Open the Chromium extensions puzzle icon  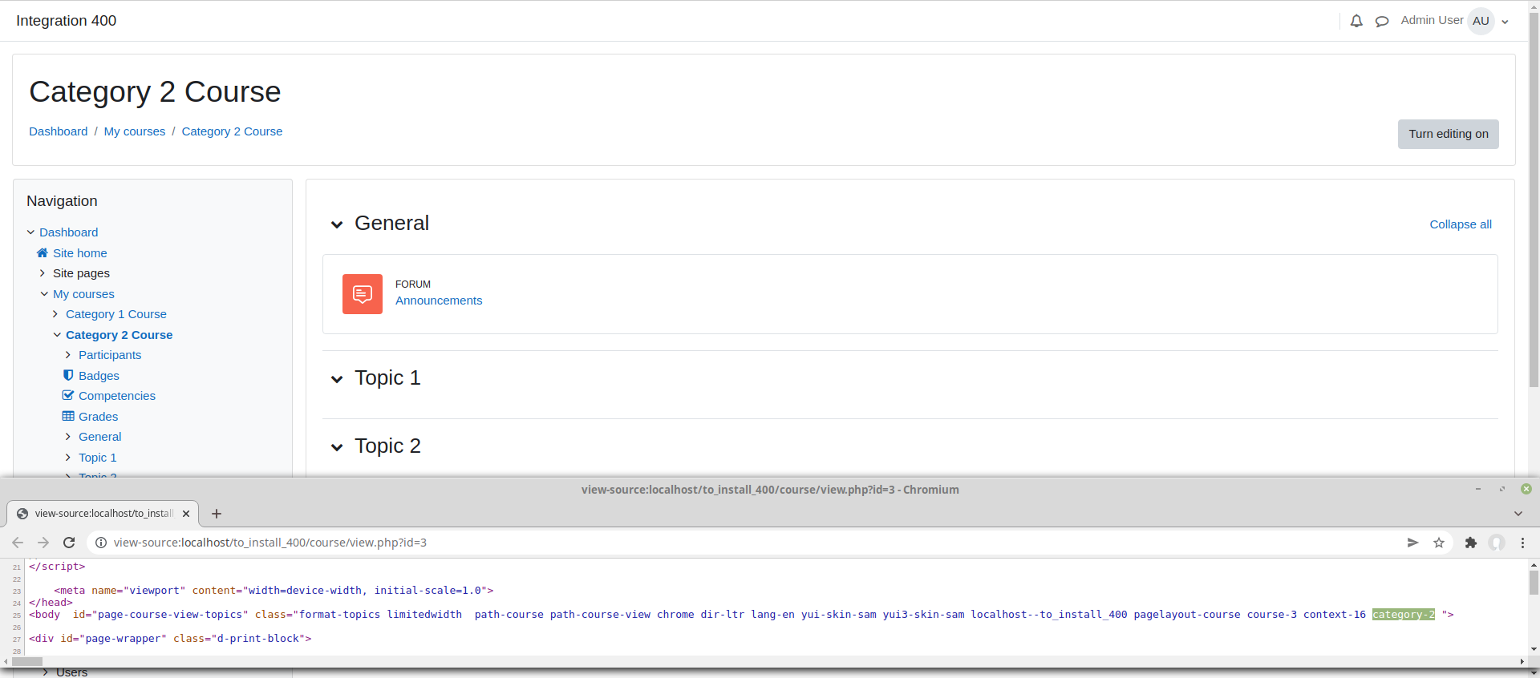(1471, 543)
